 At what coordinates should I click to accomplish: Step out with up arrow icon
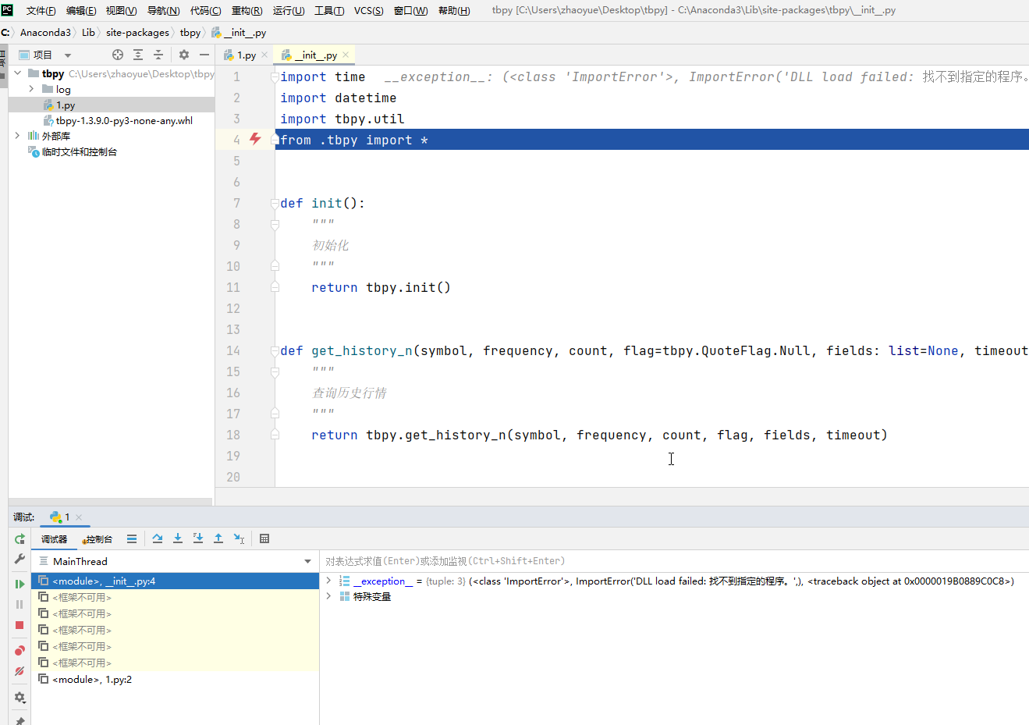[218, 538]
